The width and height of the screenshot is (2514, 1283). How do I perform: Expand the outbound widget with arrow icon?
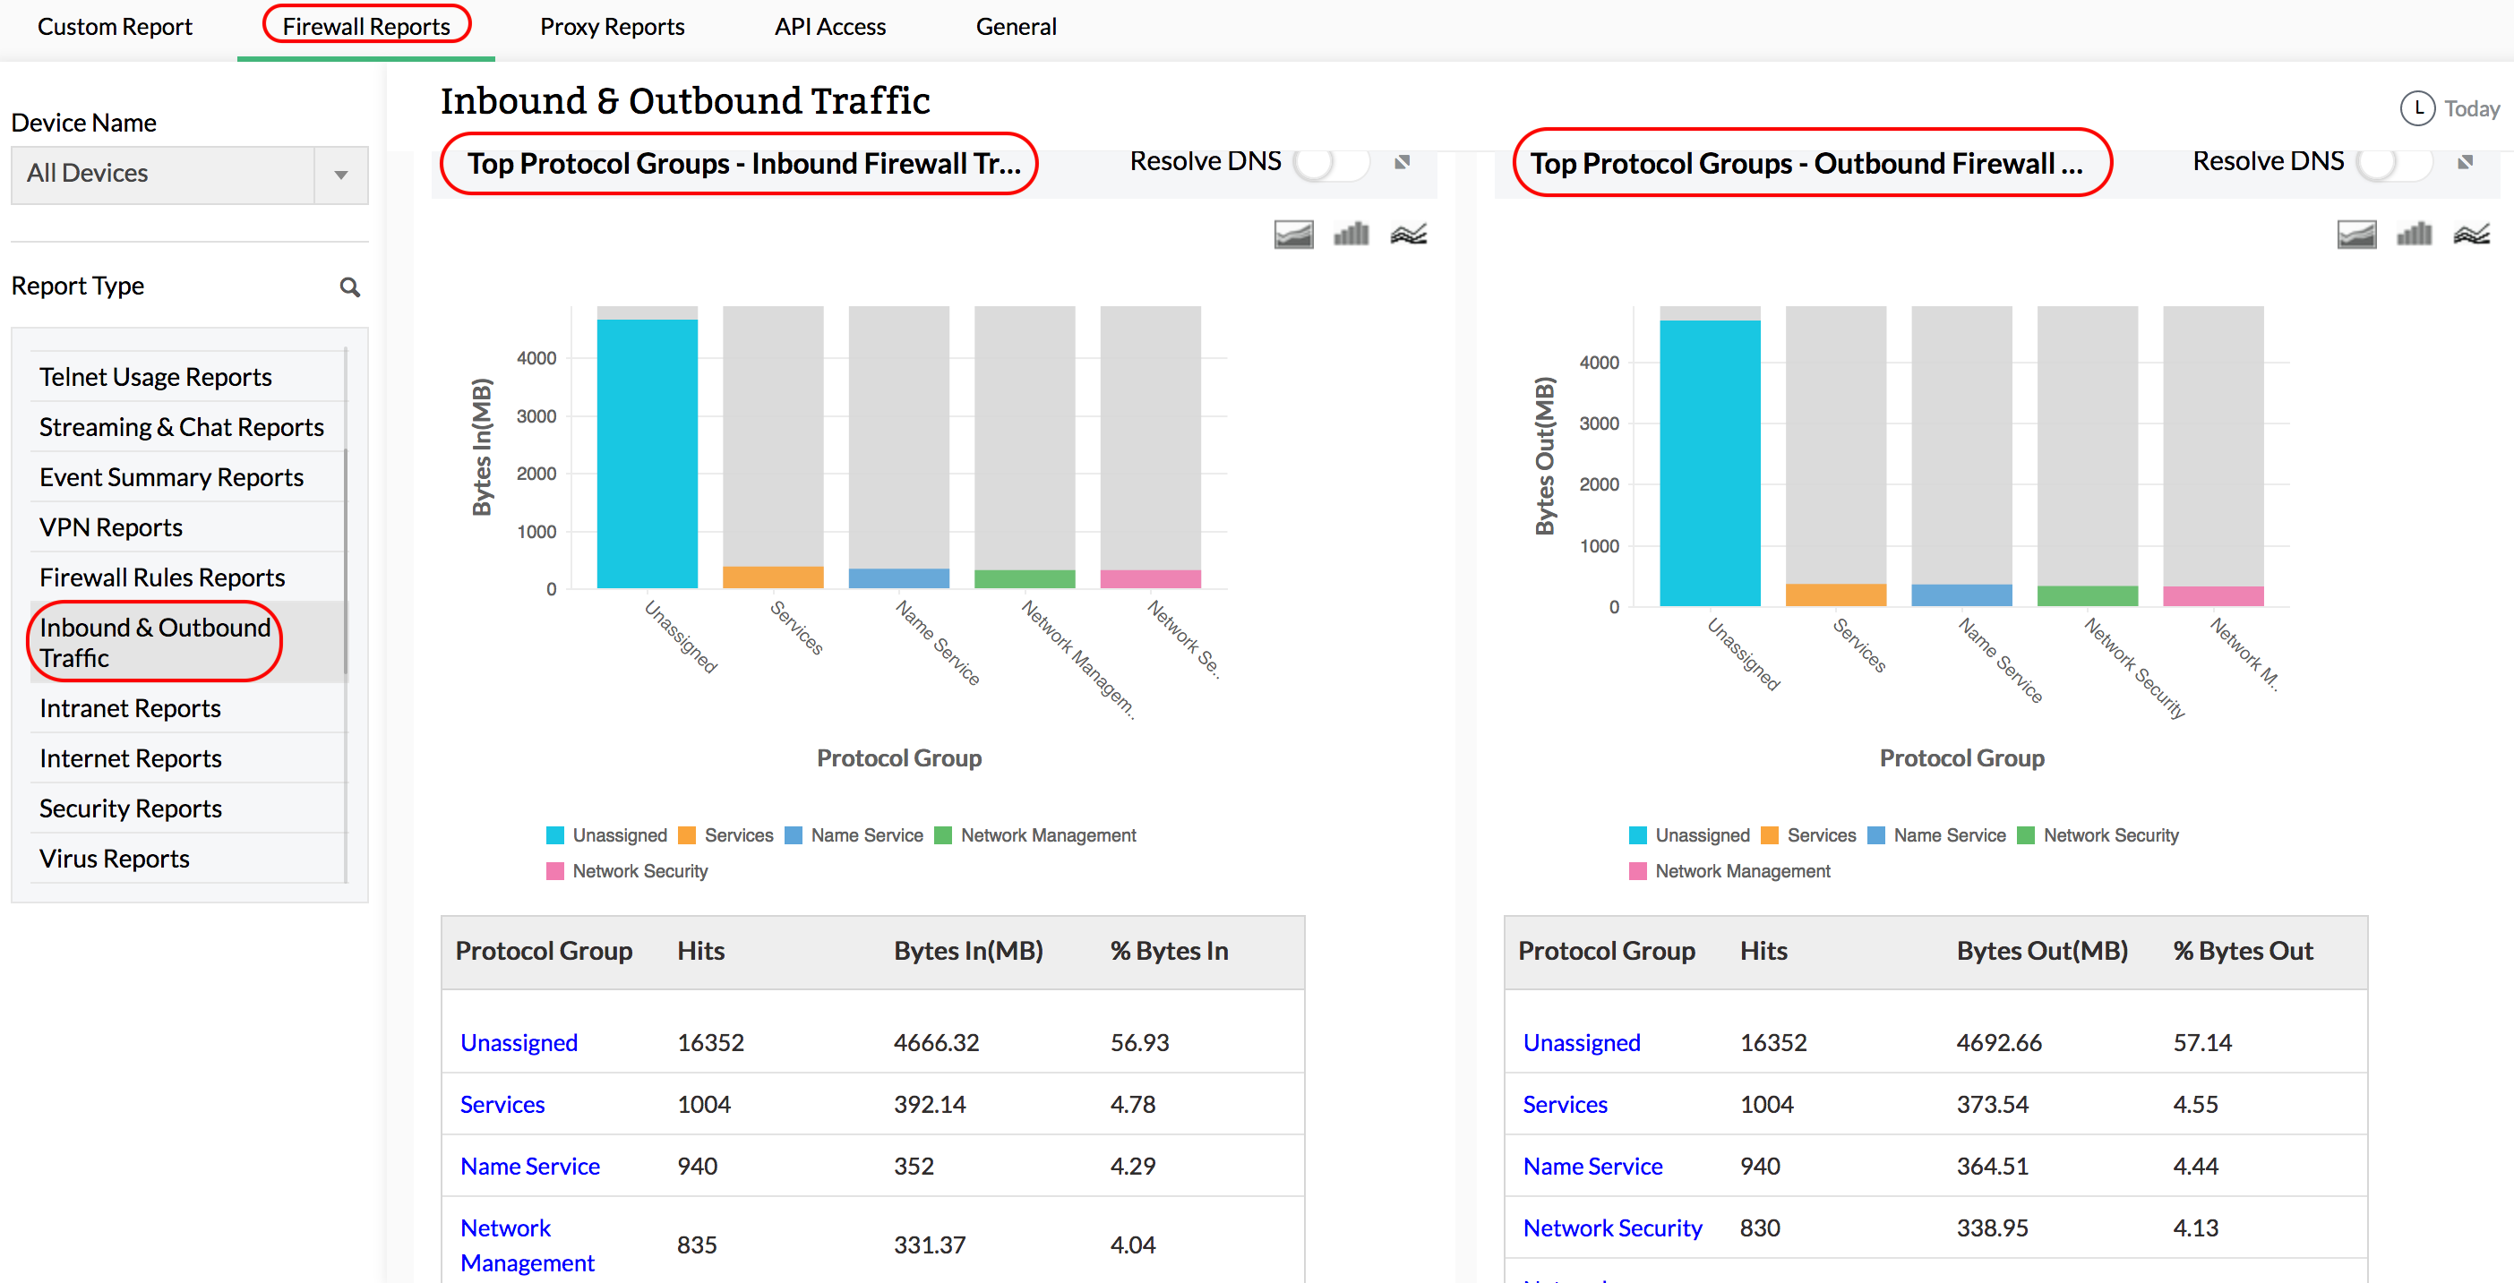(x=2466, y=162)
